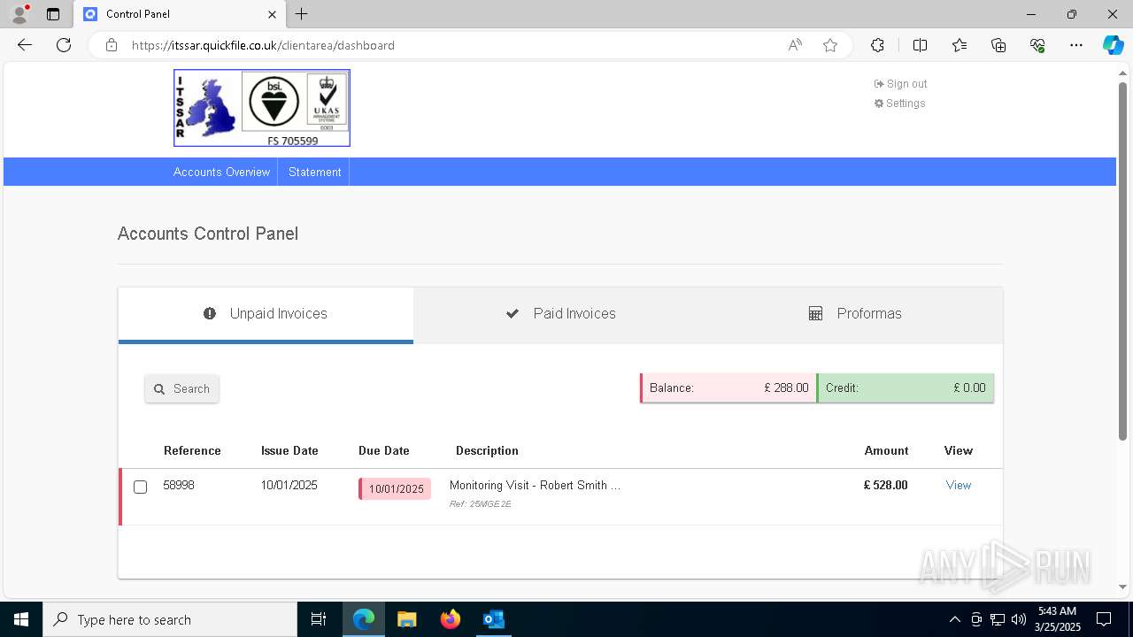
Task: Click the browser back arrow
Action: 25,45
